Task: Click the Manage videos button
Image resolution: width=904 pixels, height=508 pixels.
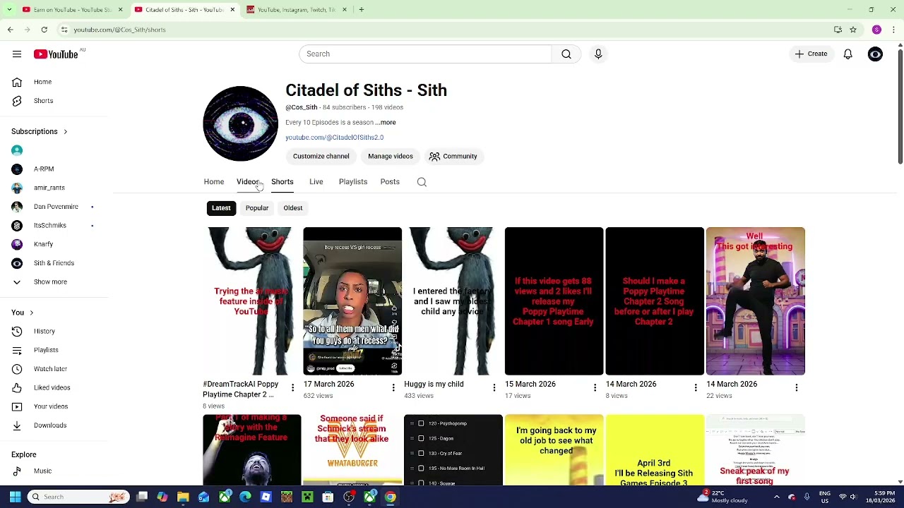Action: 391,157
